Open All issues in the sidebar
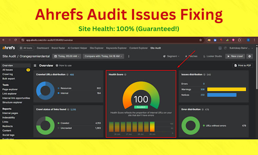258x155 pixels. [x=8, y=70]
